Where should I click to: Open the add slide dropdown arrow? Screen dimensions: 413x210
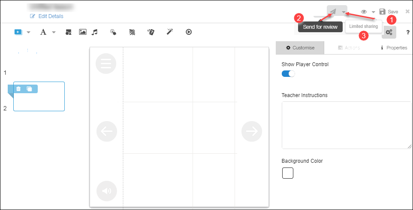28,32
